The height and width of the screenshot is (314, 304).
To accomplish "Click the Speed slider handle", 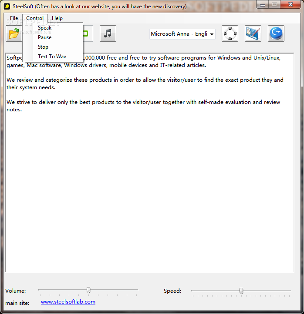I will click(x=241, y=291).
